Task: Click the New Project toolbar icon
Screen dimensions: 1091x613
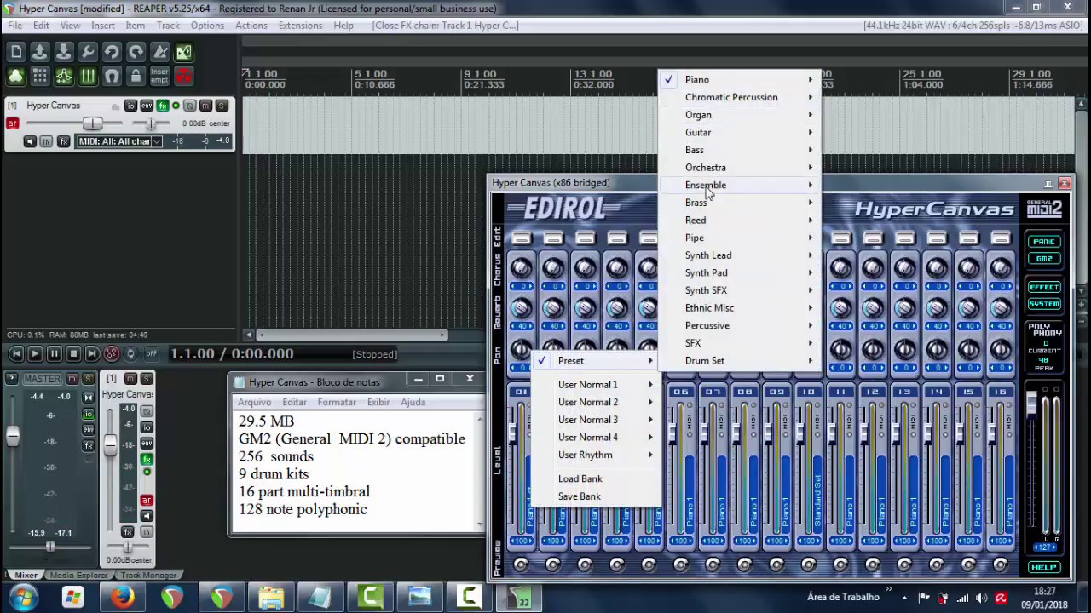Action: click(x=16, y=52)
